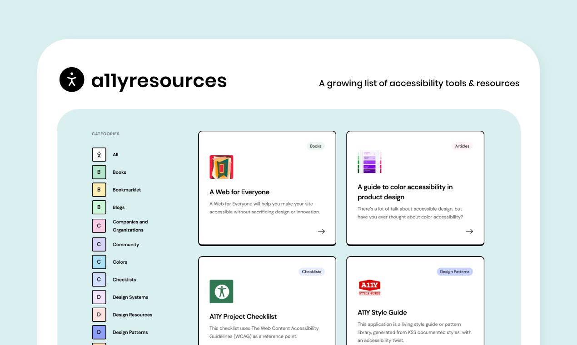Click the C icon beside Checklists
Image resolution: width=577 pixels, height=345 pixels.
[x=99, y=280]
